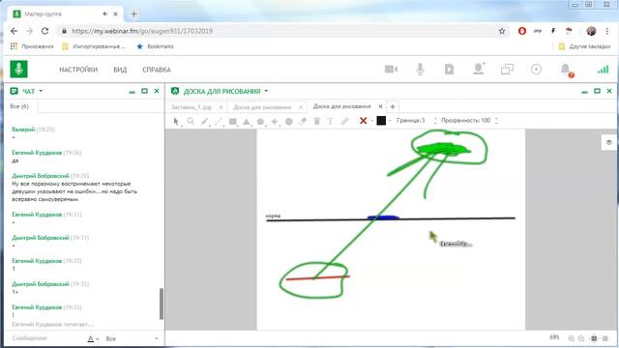This screenshot has height=348, width=619.
Task: Select the arrow pointer tool on the drawing board
Action: point(176,121)
